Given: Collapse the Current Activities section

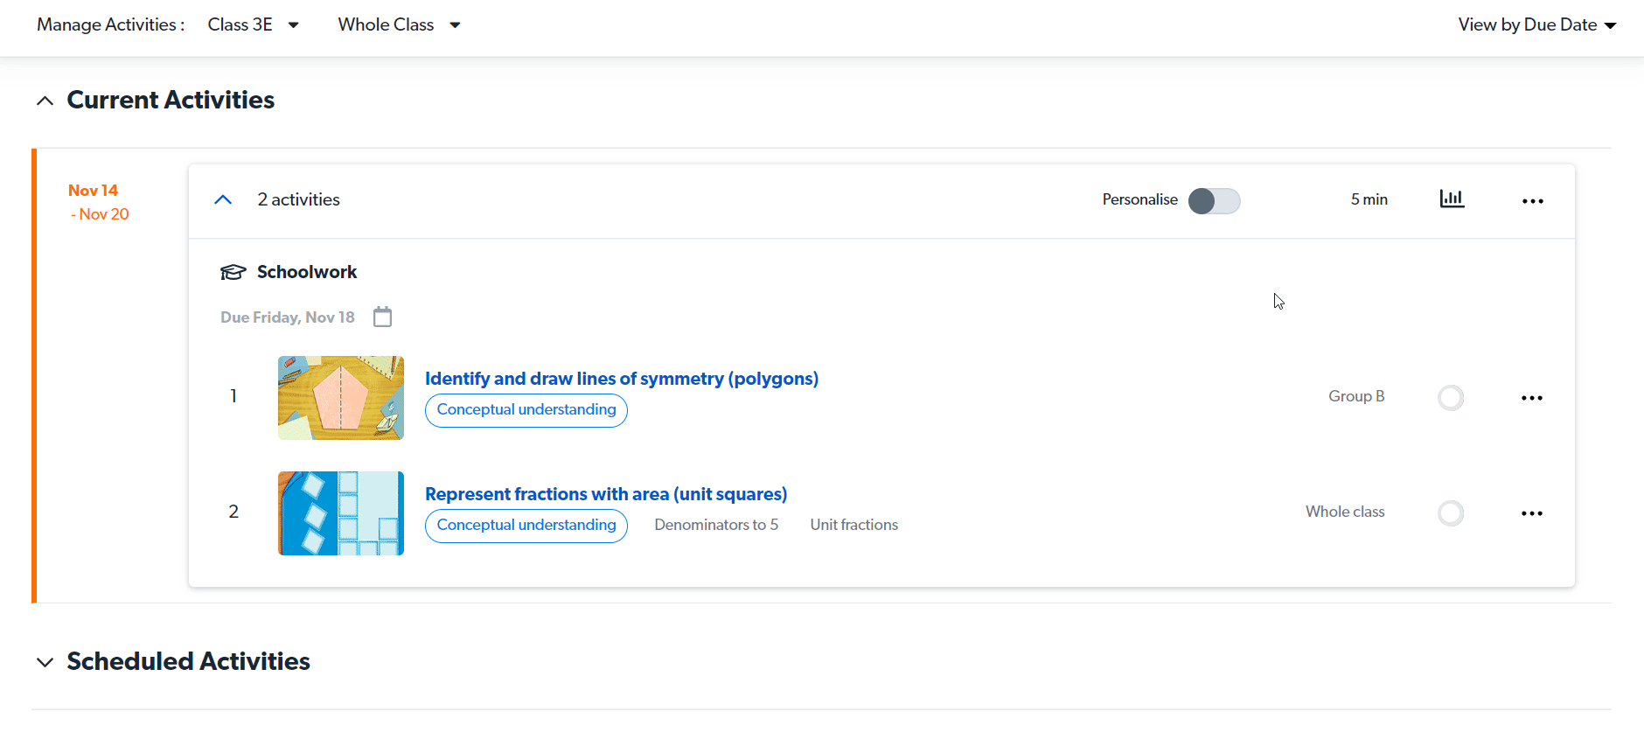Looking at the screenshot, I should pyautogui.click(x=45, y=101).
